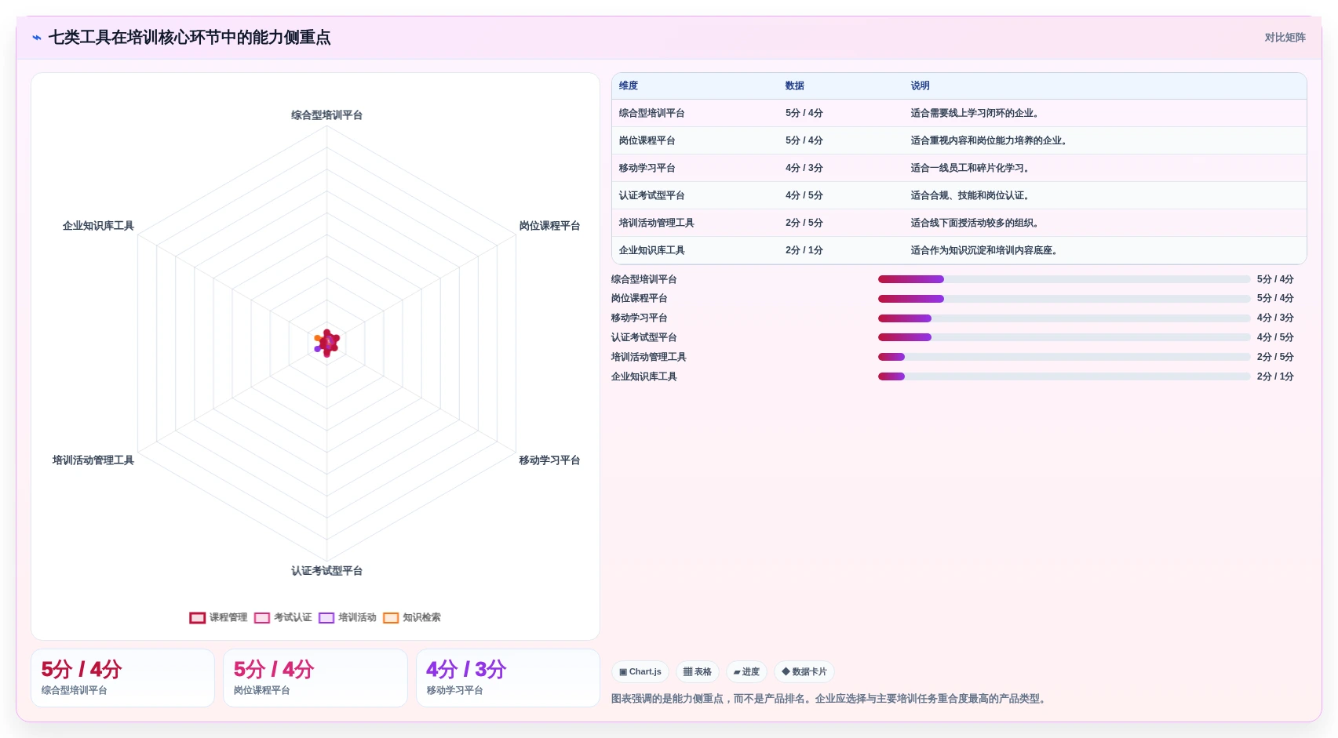This screenshot has width=1338, height=738.
Task: Click the radar axis label 移动学习平台
Action: tap(549, 460)
